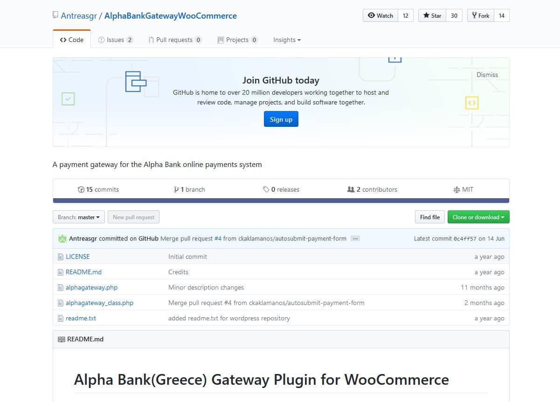
Task: Open the alphagateway.php file
Action: click(x=91, y=287)
